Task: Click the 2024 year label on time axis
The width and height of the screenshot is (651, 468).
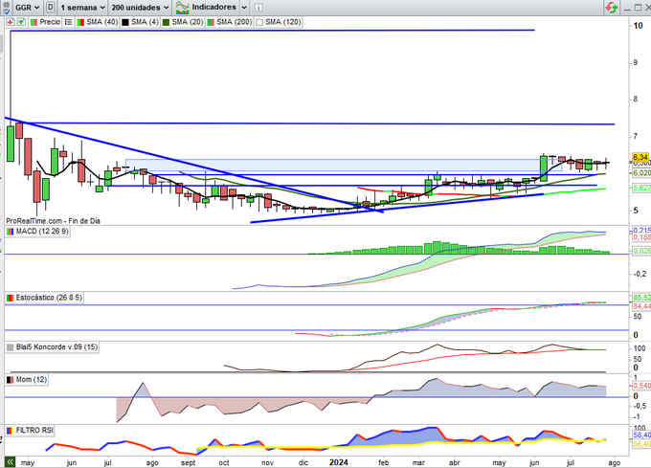Action: click(x=338, y=462)
